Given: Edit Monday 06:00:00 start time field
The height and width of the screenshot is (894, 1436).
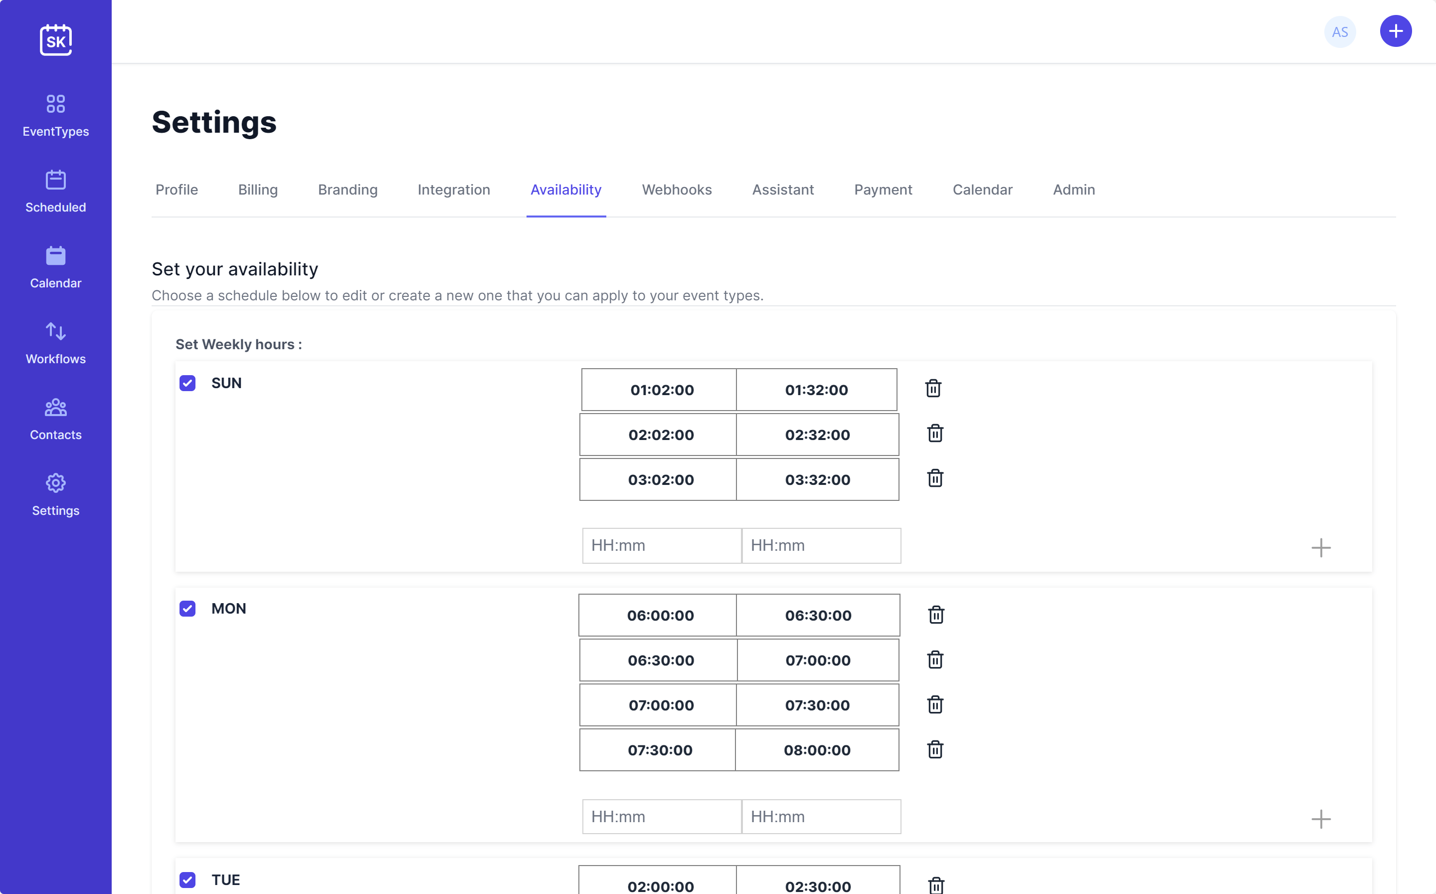Looking at the screenshot, I should tap(660, 616).
